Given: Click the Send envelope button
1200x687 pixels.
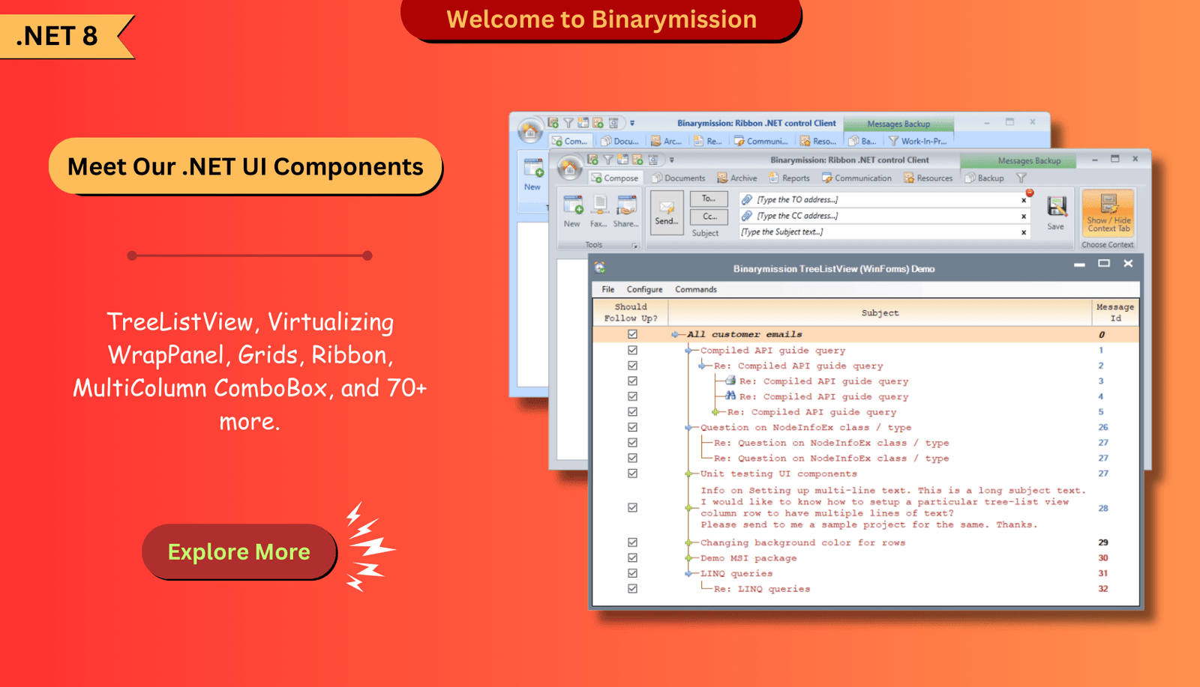Looking at the screenshot, I should (667, 212).
